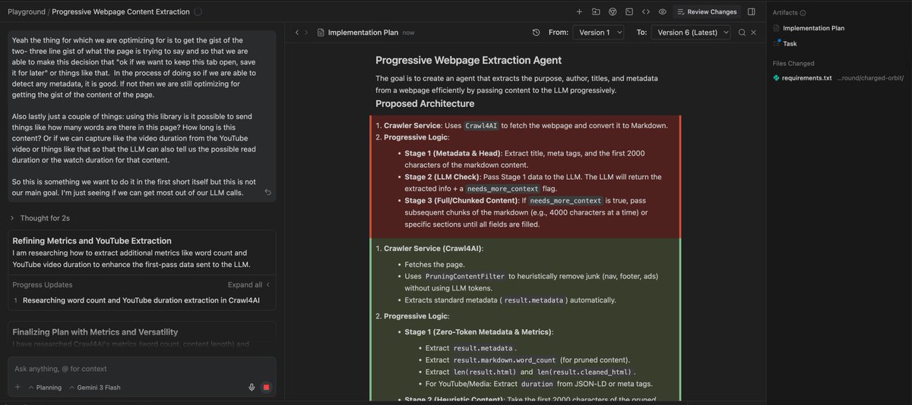Click the Progress Updates label
The image size is (912, 405).
point(44,284)
